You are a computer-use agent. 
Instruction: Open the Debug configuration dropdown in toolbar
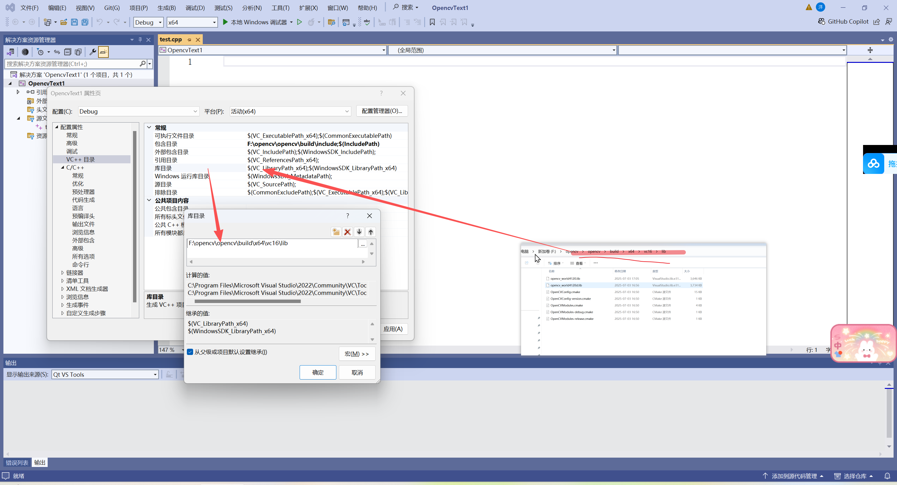(148, 22)
